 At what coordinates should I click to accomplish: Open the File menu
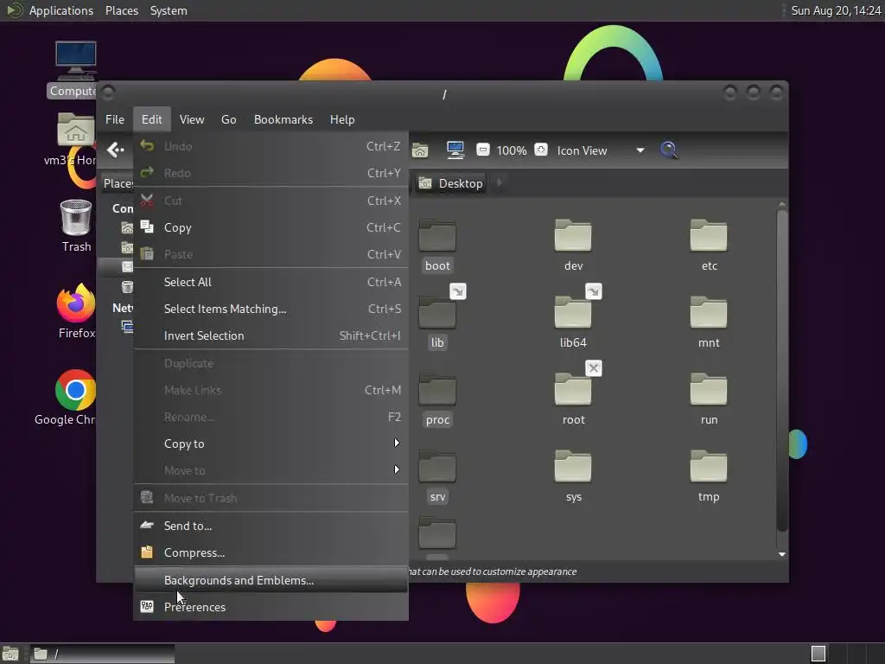coord(115,119)
